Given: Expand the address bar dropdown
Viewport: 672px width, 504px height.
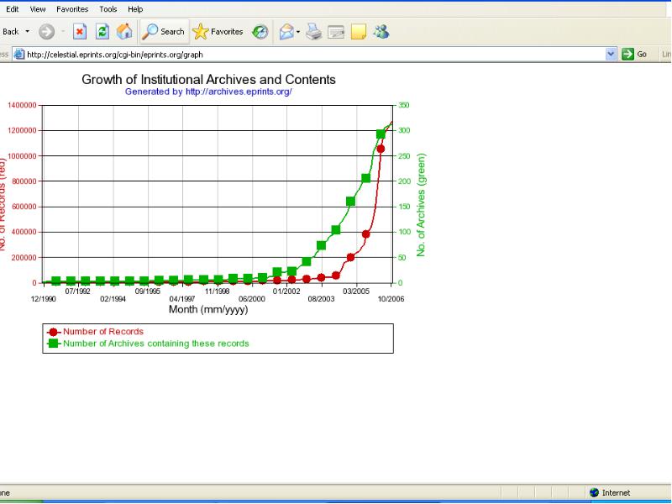Looking at the screenshot, I should coord(611,55).
